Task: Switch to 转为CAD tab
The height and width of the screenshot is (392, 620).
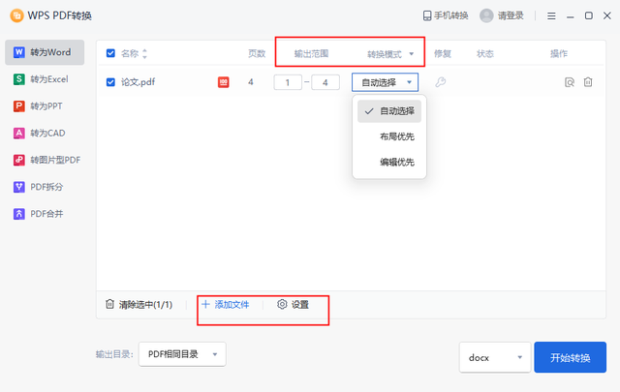Action: pos(45,133)
